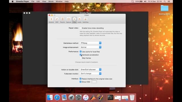
Task: Open the Capture preferences pane
Action: (69, 20)
